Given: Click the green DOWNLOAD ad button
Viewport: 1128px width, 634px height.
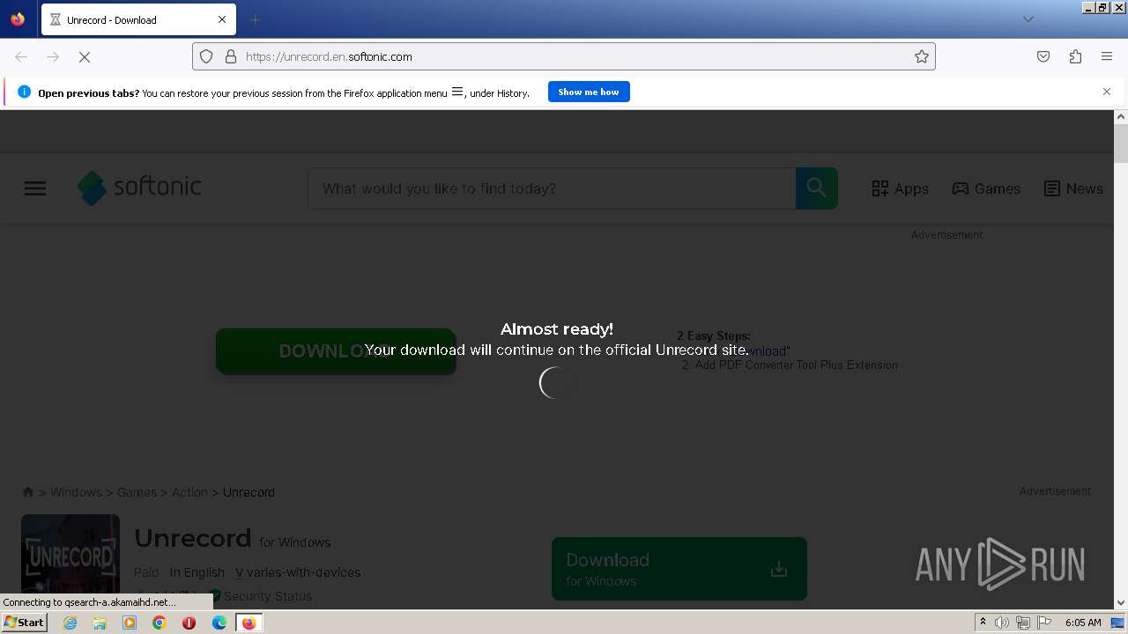Looking at the screenshot, I should (336, 351).
